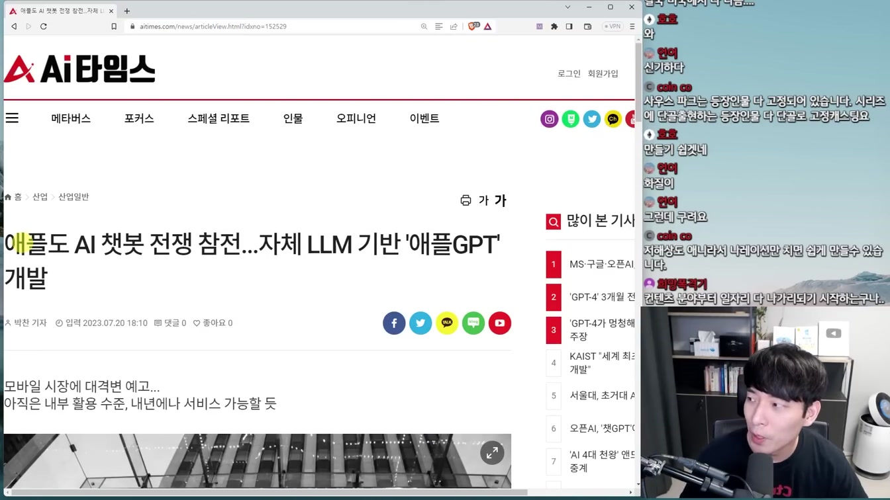Click the AI타임스 site logo
The image size is (890, 500).
pos(79,69)
